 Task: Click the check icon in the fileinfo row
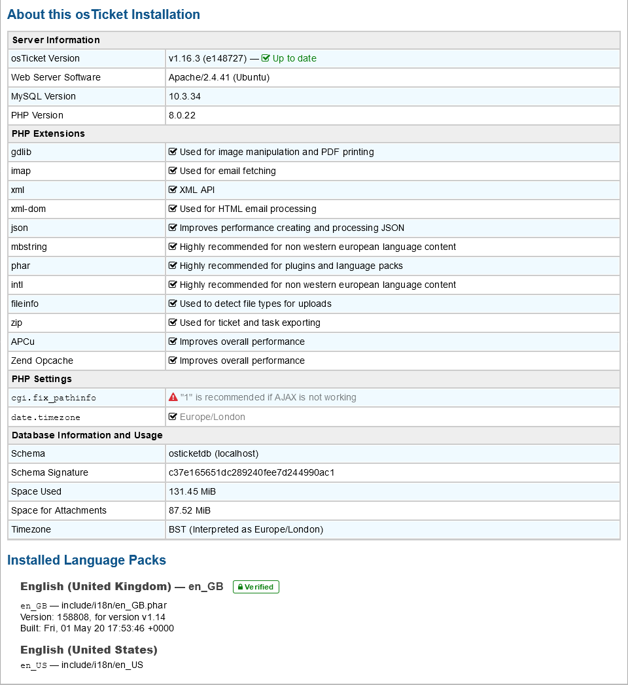point(173,304)
